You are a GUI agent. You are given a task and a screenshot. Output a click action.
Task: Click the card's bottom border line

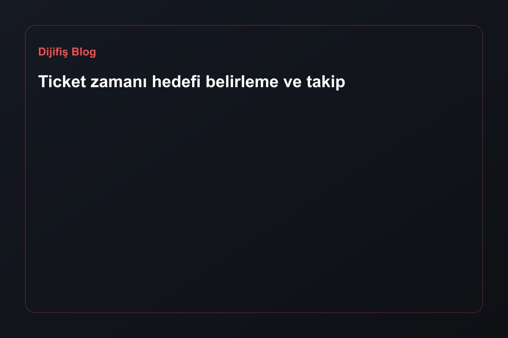[x=254, y=312]
